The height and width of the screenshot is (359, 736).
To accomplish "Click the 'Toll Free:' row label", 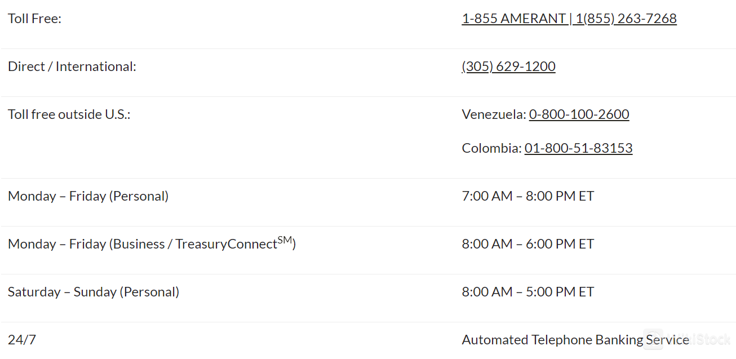I will coord(34,19).
